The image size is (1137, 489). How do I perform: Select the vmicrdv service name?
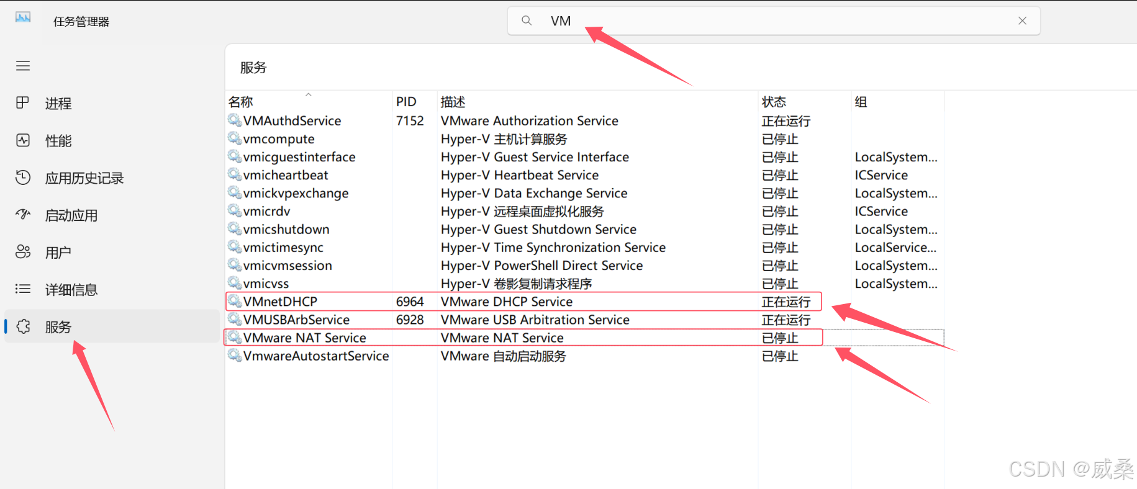tap(267, 210)
